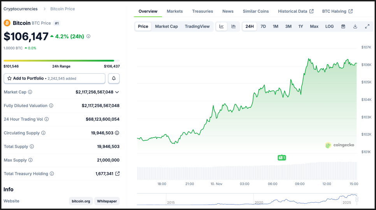Click the Market Cap info icon

pyautogui.click(x=30, y=92)
